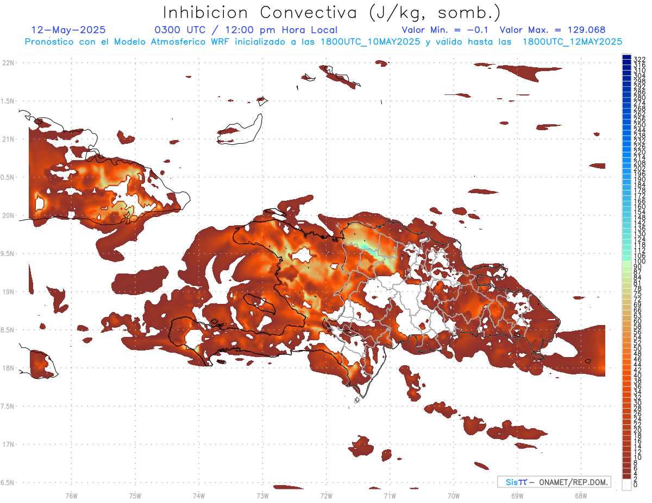This screenshot has width=652, height=503.
Task: Click the '68W' longitude label
Action: (581, 495)
